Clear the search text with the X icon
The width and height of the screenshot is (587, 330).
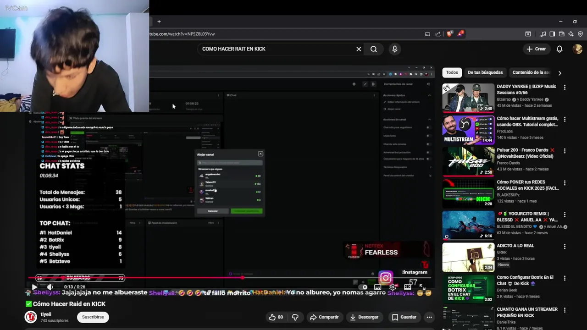tap(359, 49)
